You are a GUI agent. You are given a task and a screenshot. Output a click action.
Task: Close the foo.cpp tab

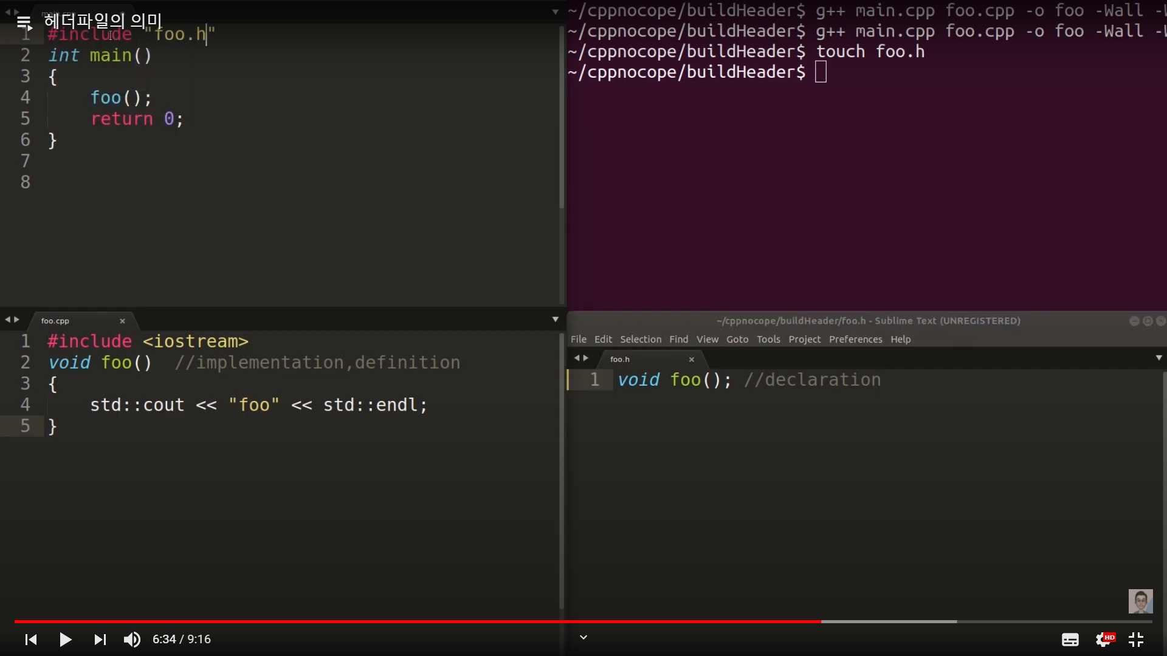coord(122,321)
